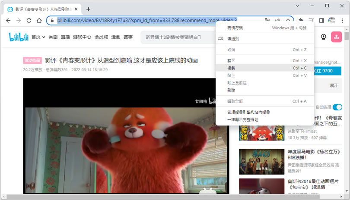Focus the bilibili search box
Viewport: 350px width, 200px height.
(178, 37)
